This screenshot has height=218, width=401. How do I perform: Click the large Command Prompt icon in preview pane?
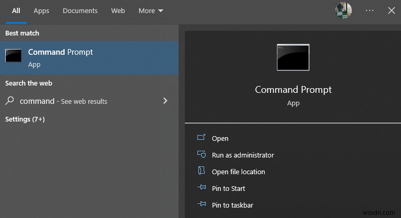pos(293,57)
